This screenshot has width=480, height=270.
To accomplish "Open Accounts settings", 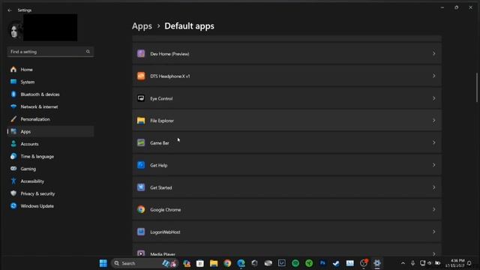I will (x=50, y=144).
